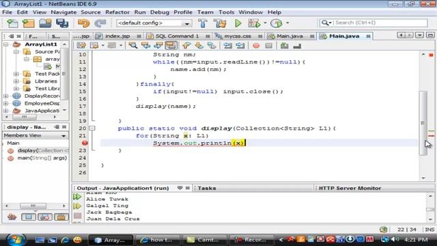The width and height of the screenshot is (437, 246).
Task: Click the New Project toolbar icon
Action: click(x=29, y=23)
